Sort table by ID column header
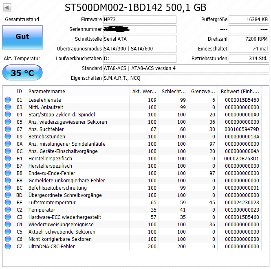Image resolution: width=271 pixels, height=269 pixels. pyautogui.click(x=20, y=91)
